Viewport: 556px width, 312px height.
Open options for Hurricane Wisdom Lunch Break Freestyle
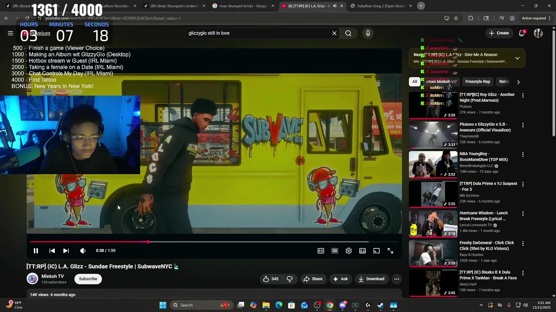523,214
